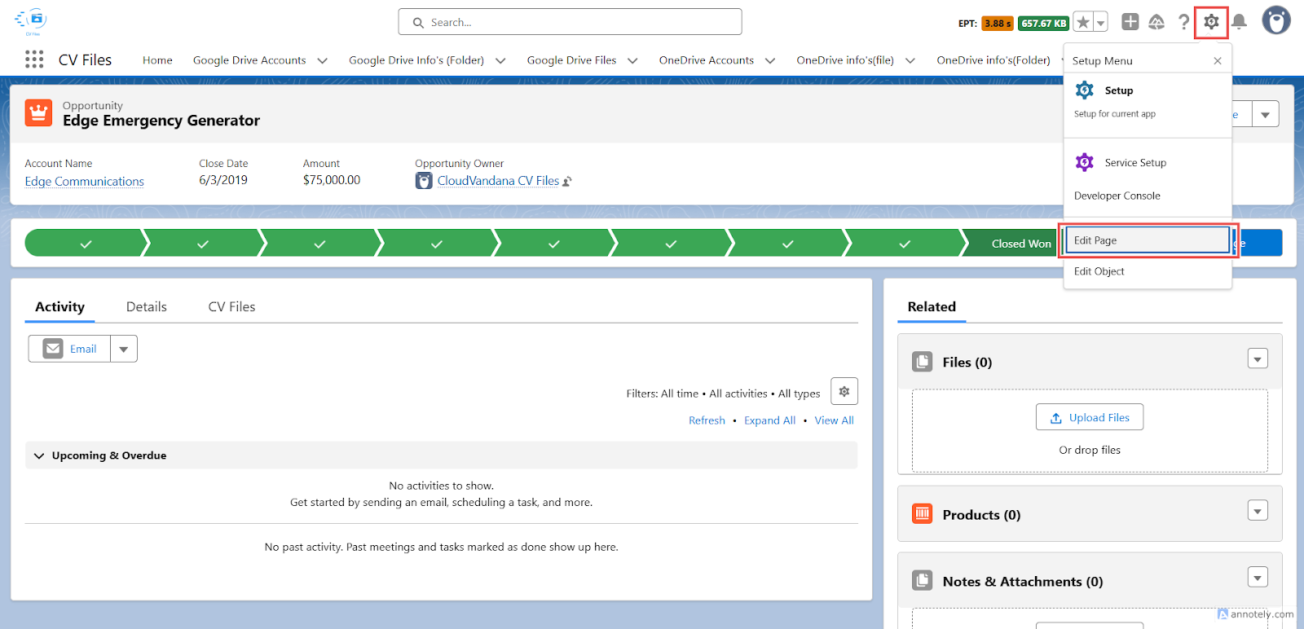1304x629 pixels.
Task: Open Products (0) related list
Action: (981, 515)
